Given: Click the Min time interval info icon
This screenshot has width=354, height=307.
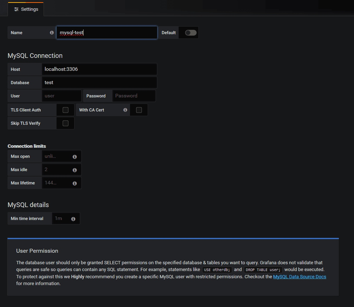Looking at the screenshot, I should 73,219.
